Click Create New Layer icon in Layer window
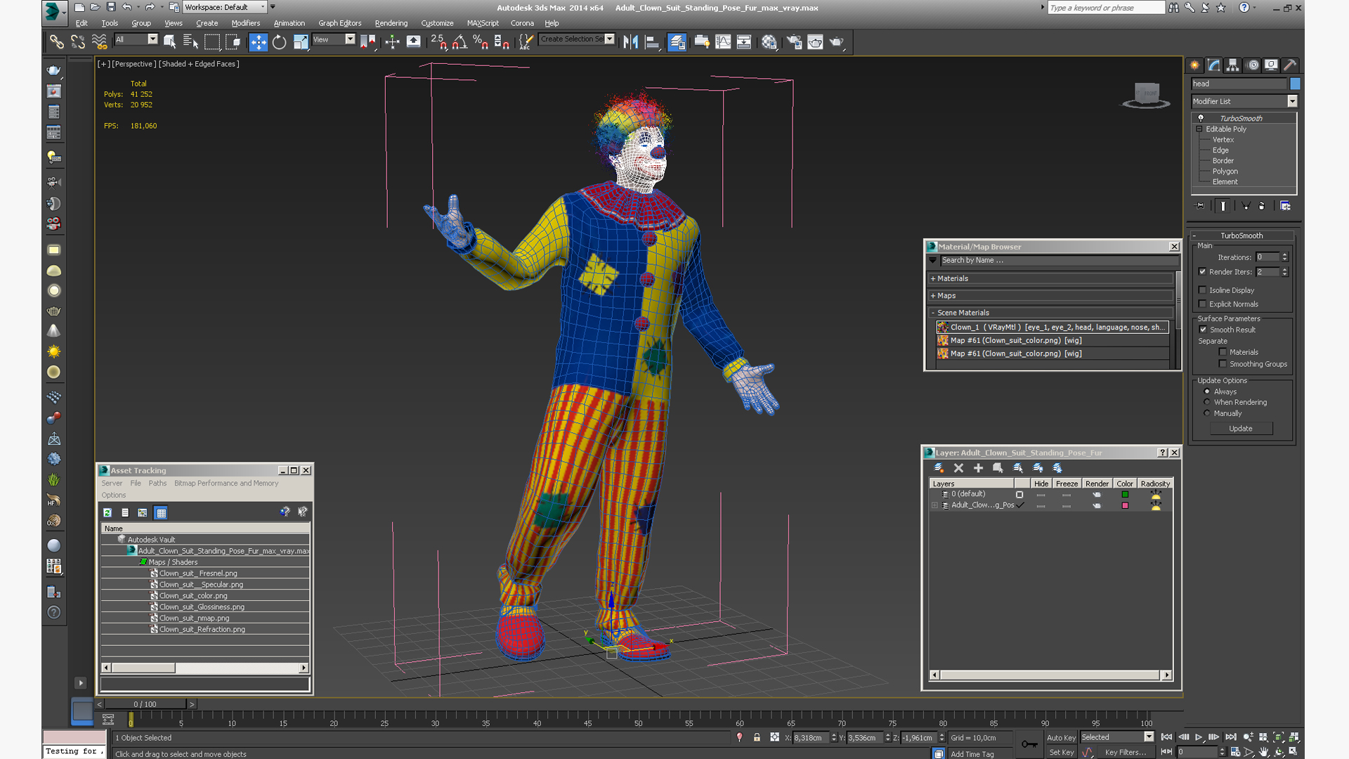Screen dimensions: 1349x759 (939, 468)
